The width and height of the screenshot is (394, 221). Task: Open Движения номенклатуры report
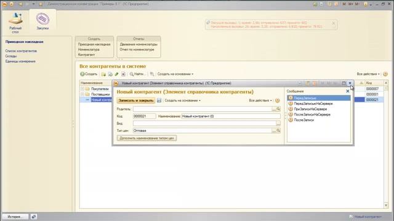[x=139, y=44]
